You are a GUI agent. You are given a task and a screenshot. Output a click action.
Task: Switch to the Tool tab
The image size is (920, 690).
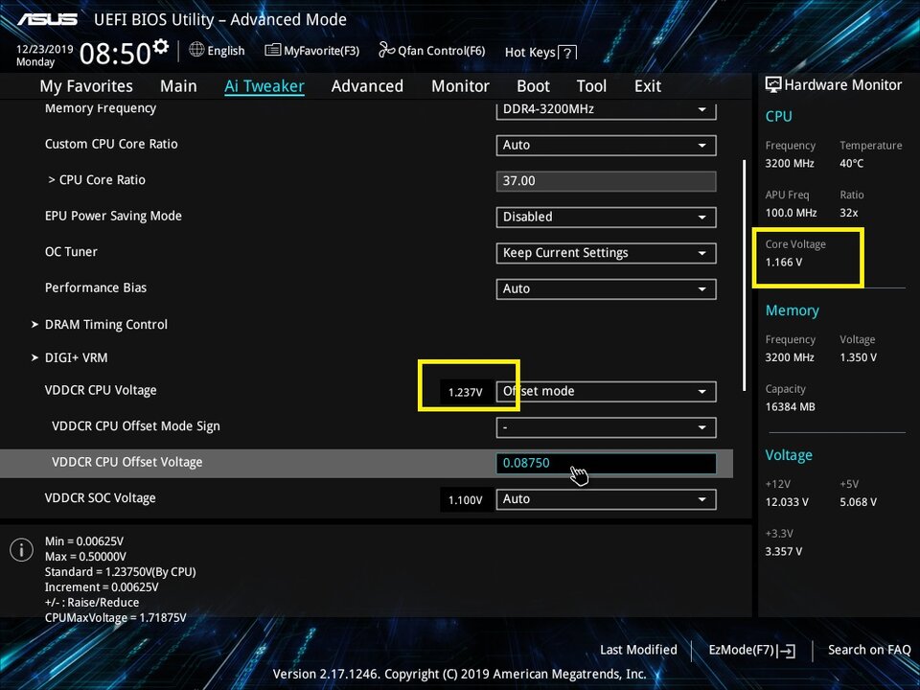point(591,86)
